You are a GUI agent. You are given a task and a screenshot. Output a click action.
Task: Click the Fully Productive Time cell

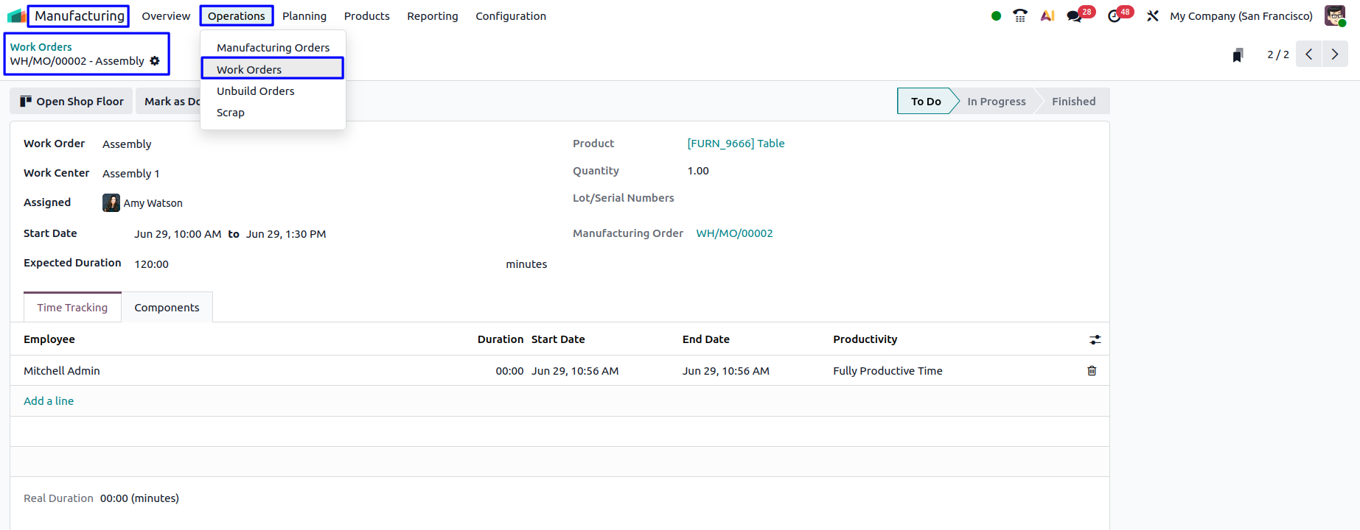click(x=888, y=371)
